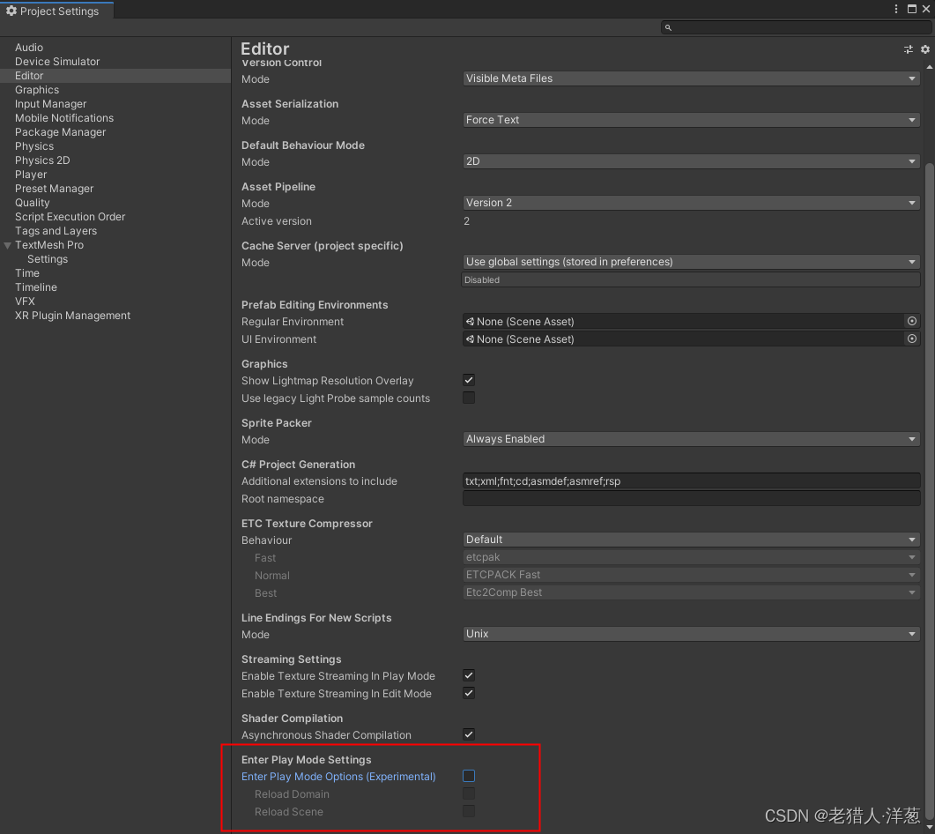Open the presets icon in Editor header
Image resolution: width=935 pixels, height=834 pixels.
pyautogui.click(x=909, y=49)
